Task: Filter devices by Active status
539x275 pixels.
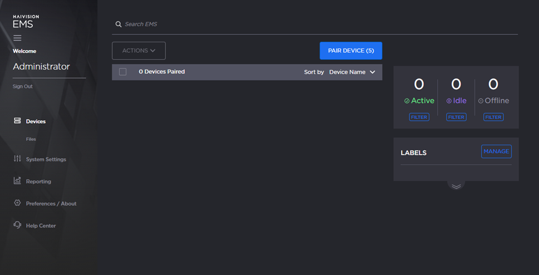Action: click(x=419, y=117)
